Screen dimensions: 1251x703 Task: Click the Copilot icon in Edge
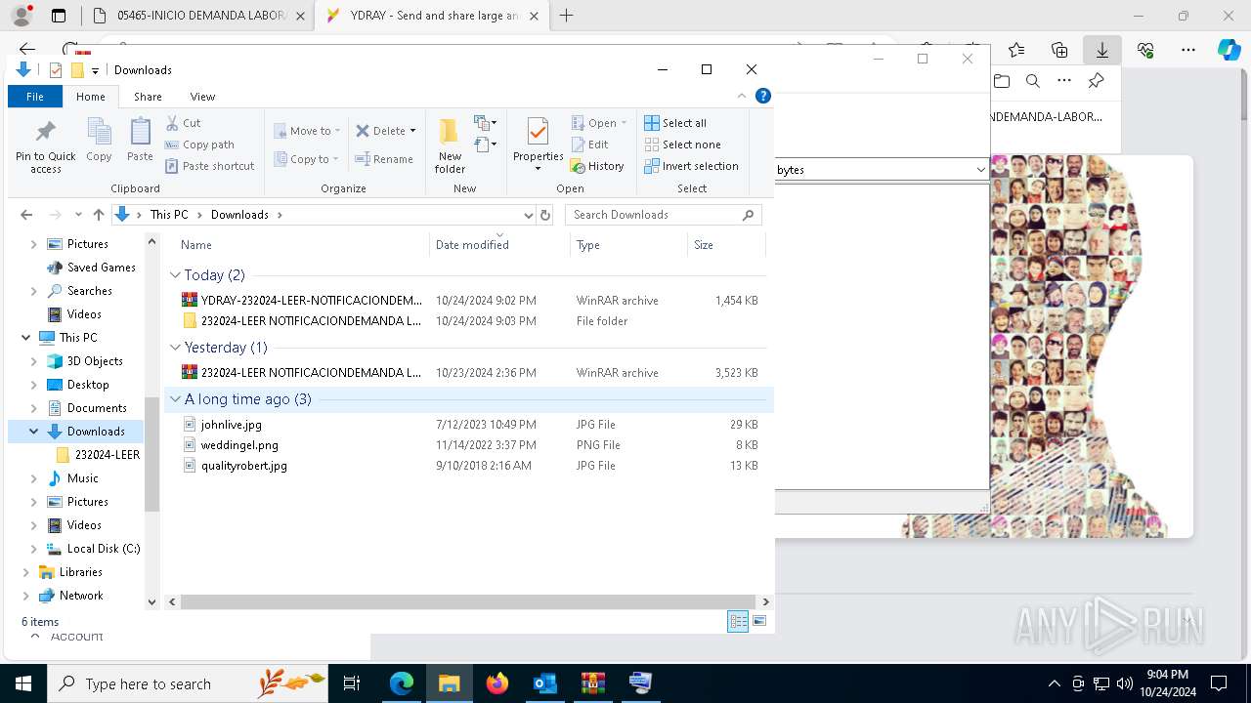(x=1229, y=50)
